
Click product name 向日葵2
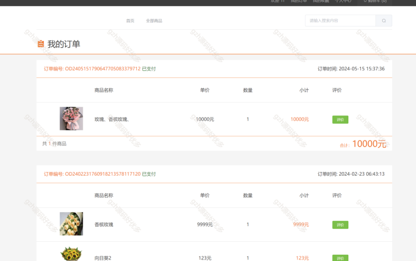(103, 258)
